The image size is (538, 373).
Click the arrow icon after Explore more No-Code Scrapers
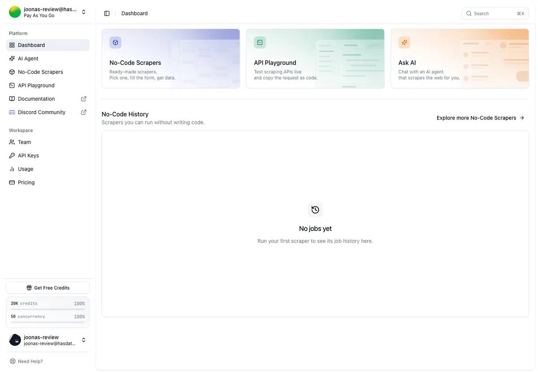point(522,118)
